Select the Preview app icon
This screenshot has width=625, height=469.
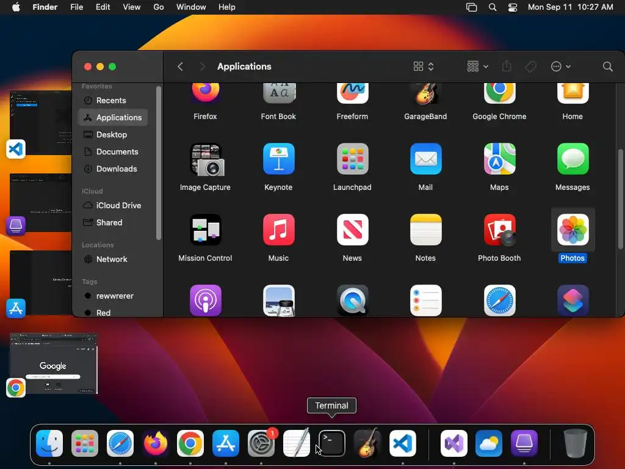pyautogui.click(x=278, y=300)
